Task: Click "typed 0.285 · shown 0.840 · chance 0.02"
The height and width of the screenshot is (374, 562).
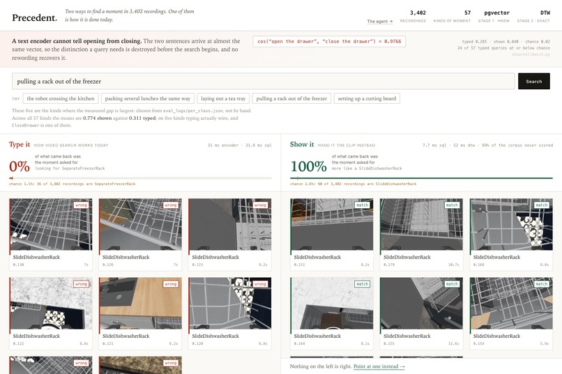Action: pos(506,42)
